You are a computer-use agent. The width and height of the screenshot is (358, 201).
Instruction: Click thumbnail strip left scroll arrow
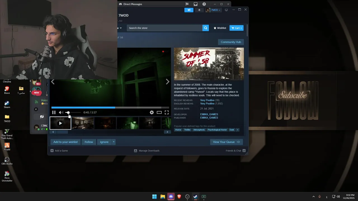coord(53,132)
